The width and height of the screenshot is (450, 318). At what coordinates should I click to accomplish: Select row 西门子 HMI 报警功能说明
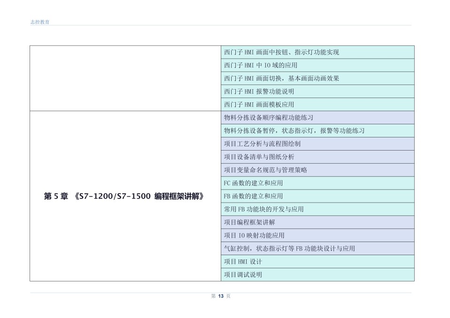click(x=318, y=91)
